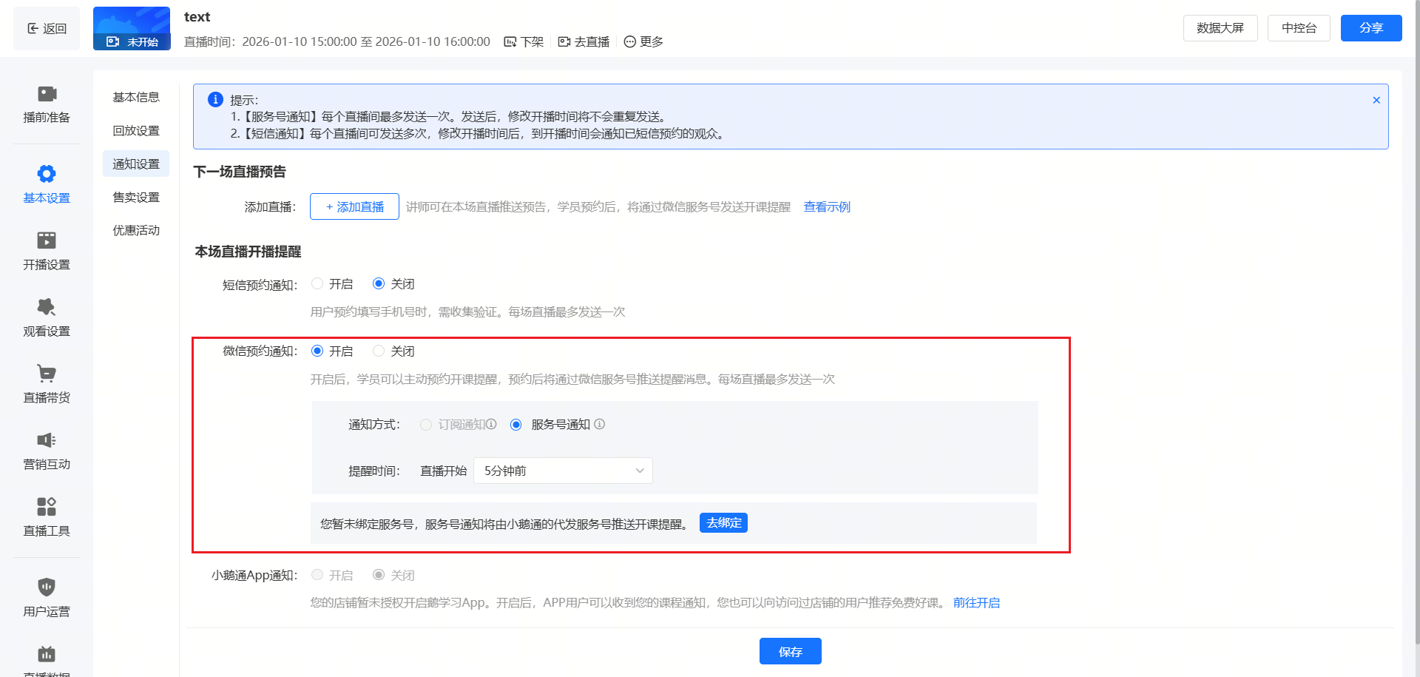This screenshot has height=677, width=1420.
Task: Open the 查看示例 link
Action: [827, 207]
